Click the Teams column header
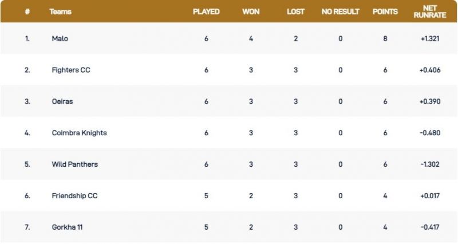458x244 pixels. (x=60, y=11)
